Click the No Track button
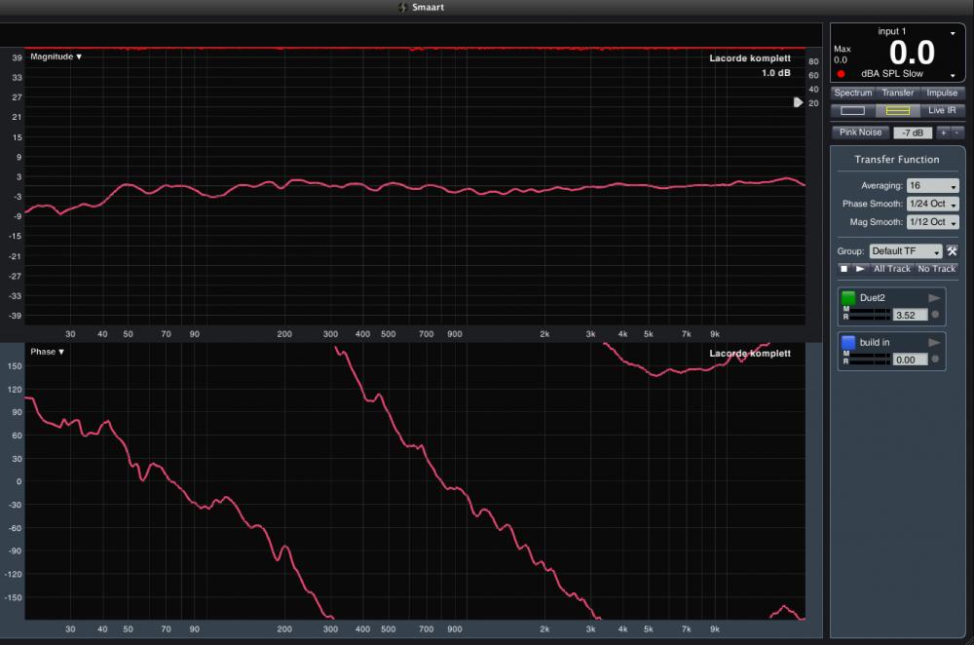 coord(936,269)
